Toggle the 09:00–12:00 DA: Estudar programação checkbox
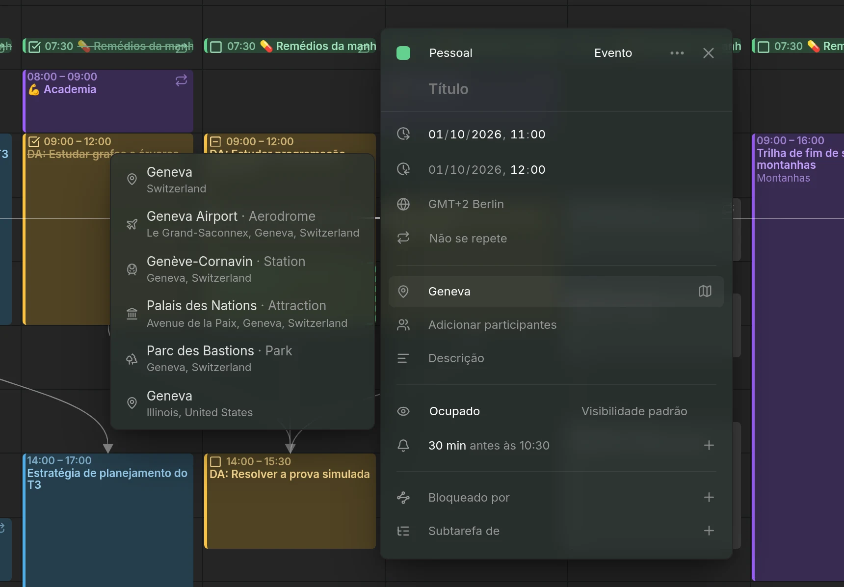 215,142
